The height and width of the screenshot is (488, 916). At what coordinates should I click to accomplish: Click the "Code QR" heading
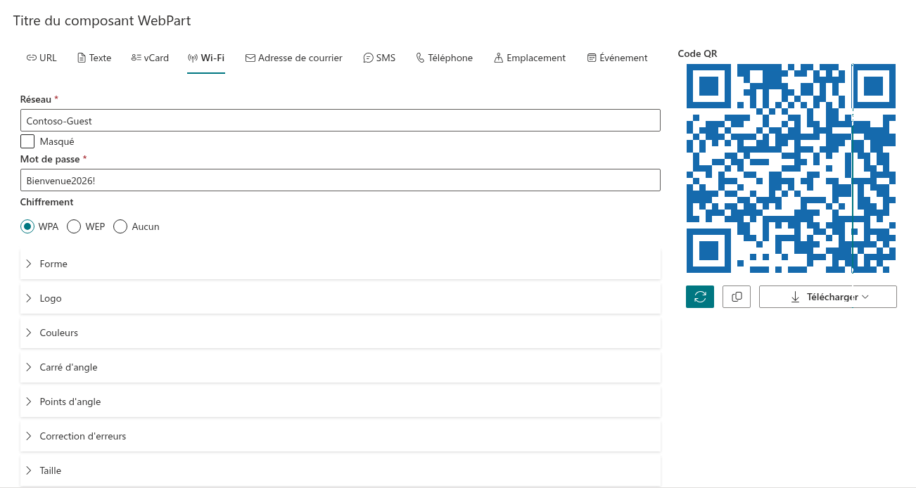(697, 53)
